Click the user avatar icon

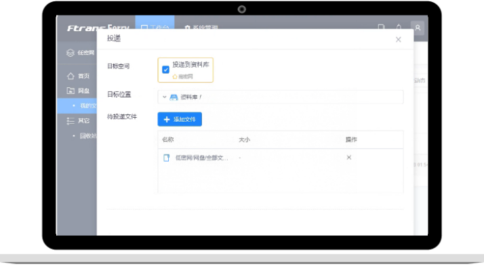(x=418, y=28)
